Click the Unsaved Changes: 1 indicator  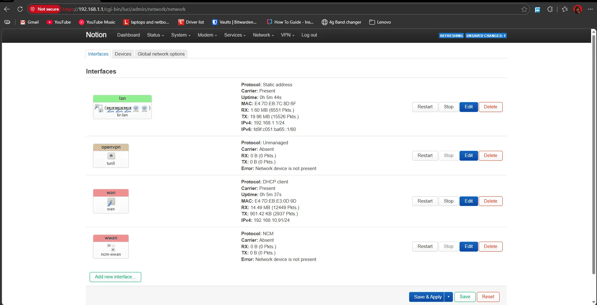point(486,36)
